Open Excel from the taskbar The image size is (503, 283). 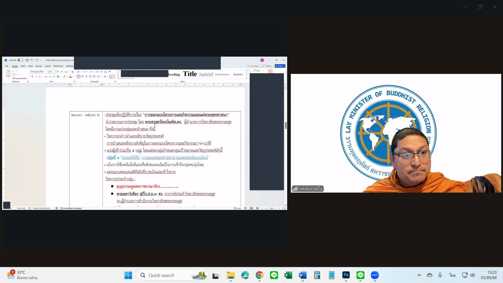pos(288,275)
